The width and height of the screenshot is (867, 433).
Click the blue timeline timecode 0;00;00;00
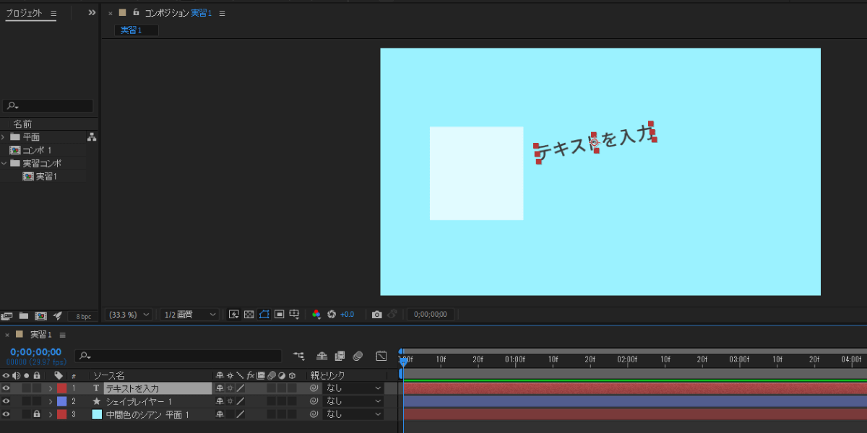pyautogui.click(x=36, y=352)
